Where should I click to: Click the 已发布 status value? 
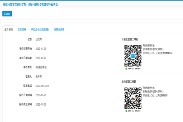(x=38, y=39)
